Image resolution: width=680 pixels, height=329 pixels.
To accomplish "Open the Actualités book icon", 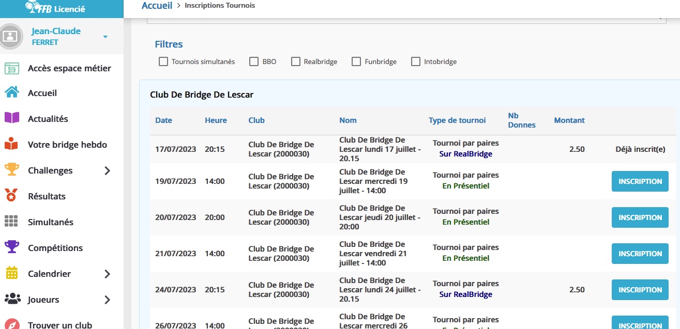I will 11,118.
